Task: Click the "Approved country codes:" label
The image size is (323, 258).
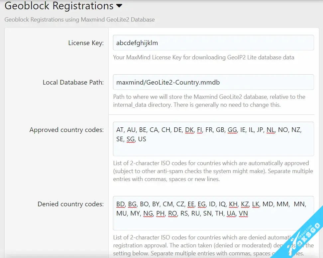Action: 66,130
